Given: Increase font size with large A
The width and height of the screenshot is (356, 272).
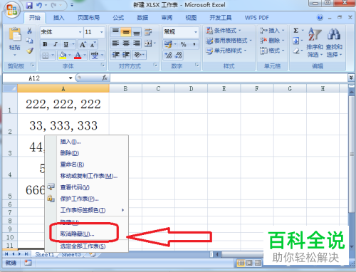Looking at the screenshot, I should (83, 44).
